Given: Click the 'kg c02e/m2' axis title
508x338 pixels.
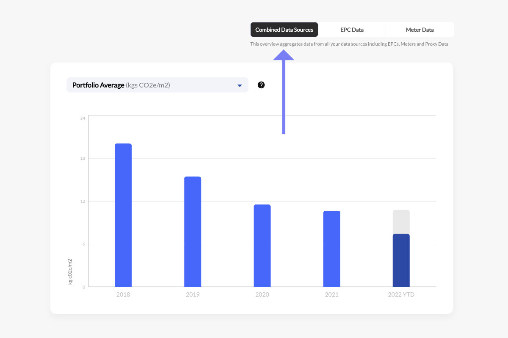Looking at the screenshot, I should [x=70, y=272].
